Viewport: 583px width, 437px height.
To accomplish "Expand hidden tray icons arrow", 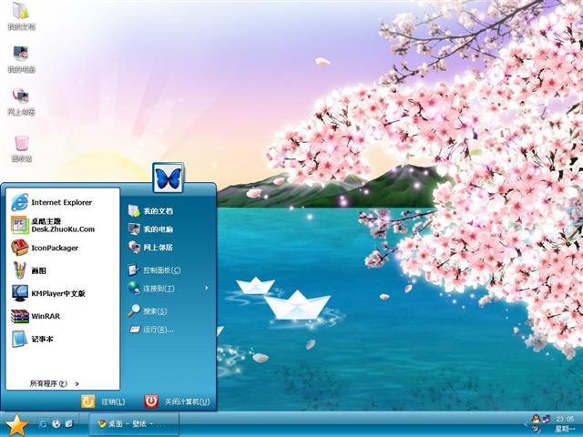I will (x=527, y=423).
